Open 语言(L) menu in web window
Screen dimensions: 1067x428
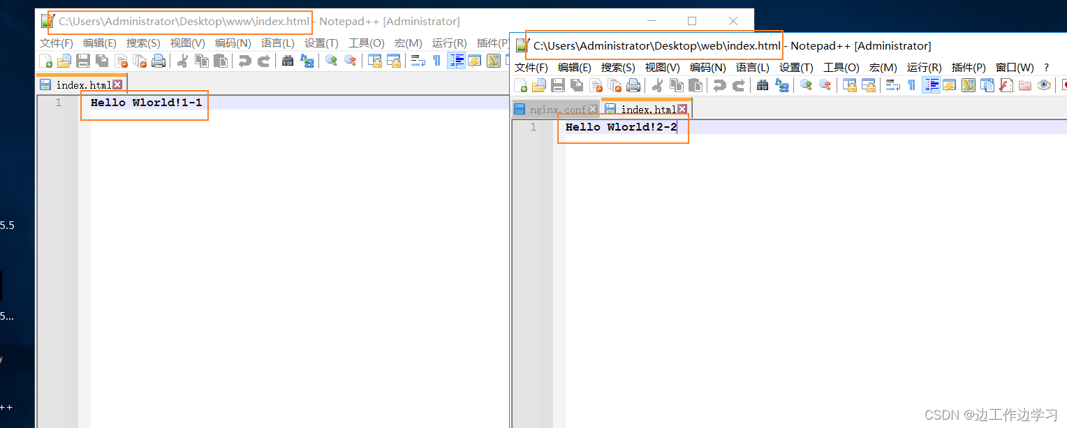coord(753,68)
